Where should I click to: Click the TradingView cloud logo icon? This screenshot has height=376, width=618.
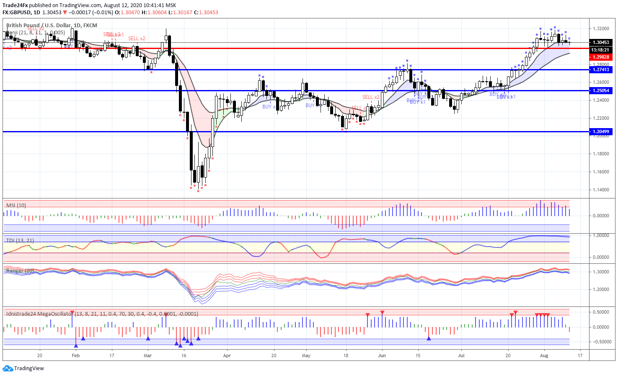point(8,368)
